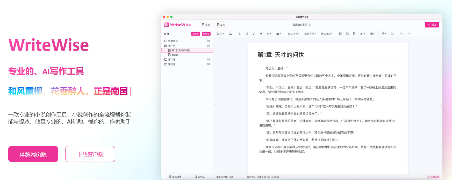Click the 体验网页版 button

tap(33, 154)
